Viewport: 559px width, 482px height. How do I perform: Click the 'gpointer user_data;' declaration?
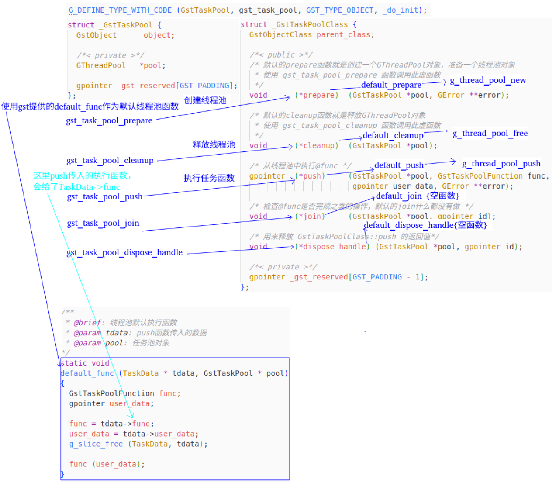coord(111,403)
